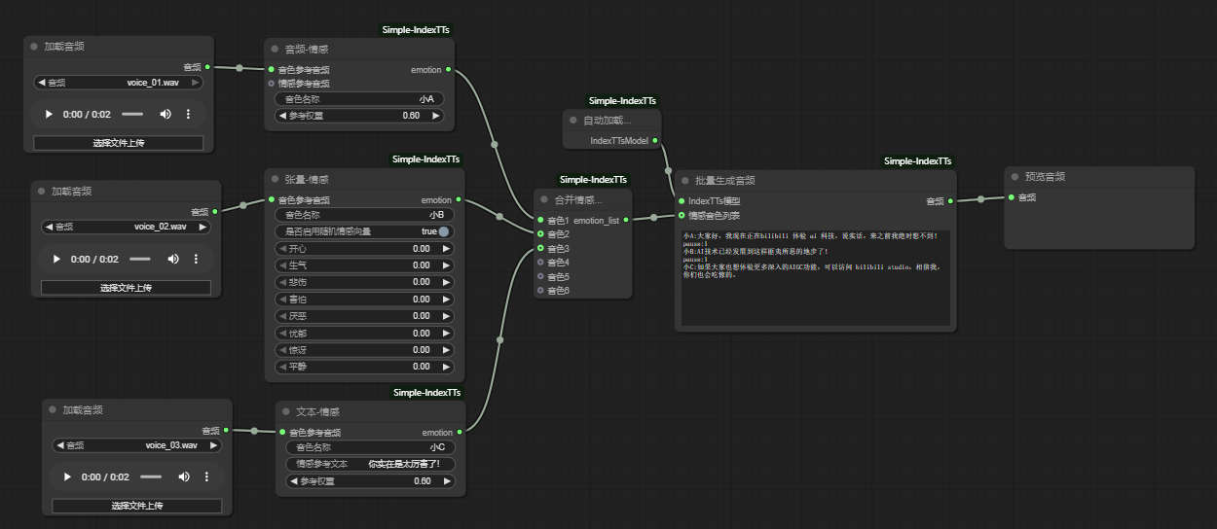This screenshot has width=1217, height=529.
Task: Play the voice_01.wav audio
Action: [x=49, y=115]
